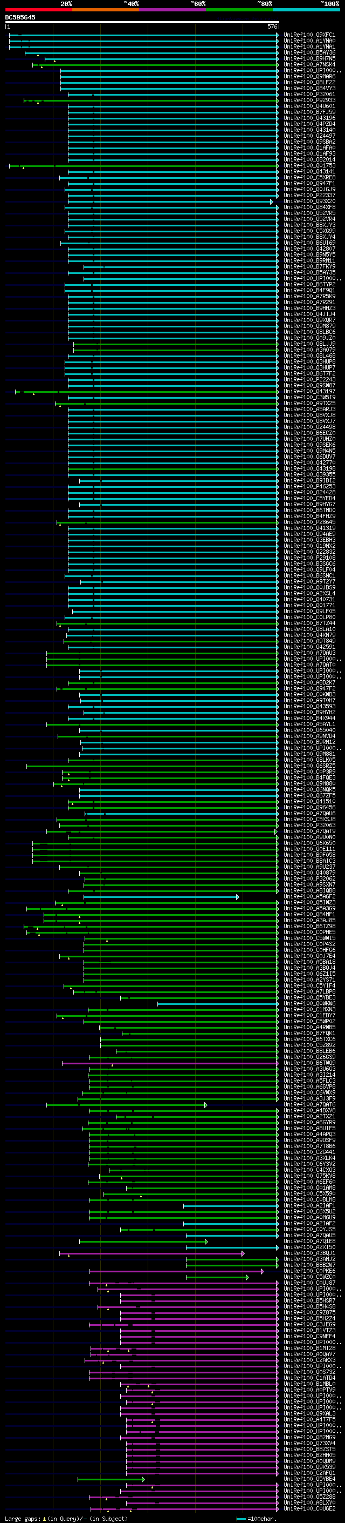The width and height of the screenshot is (345, 1523).
Task: Select hit UniRef100_Q9XAL3
Action: pos(309,1414)
